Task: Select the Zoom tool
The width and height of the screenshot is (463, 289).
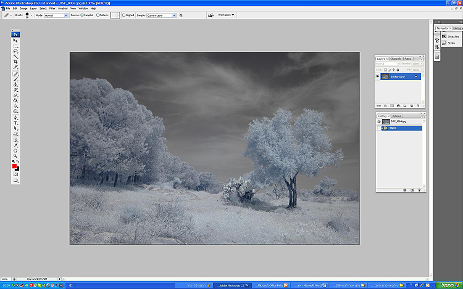Action: click(x=16, y=157)
